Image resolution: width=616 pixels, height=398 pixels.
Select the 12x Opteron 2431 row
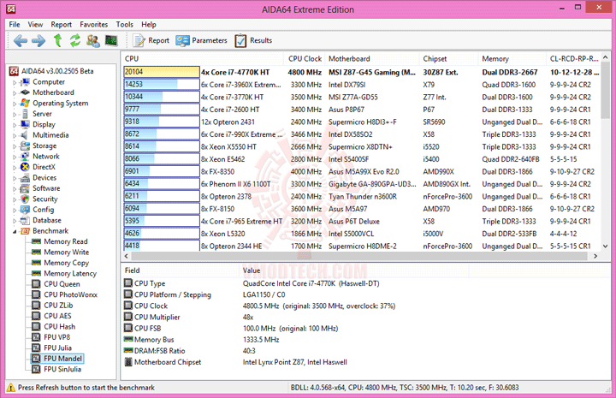(x=361, y=122)
